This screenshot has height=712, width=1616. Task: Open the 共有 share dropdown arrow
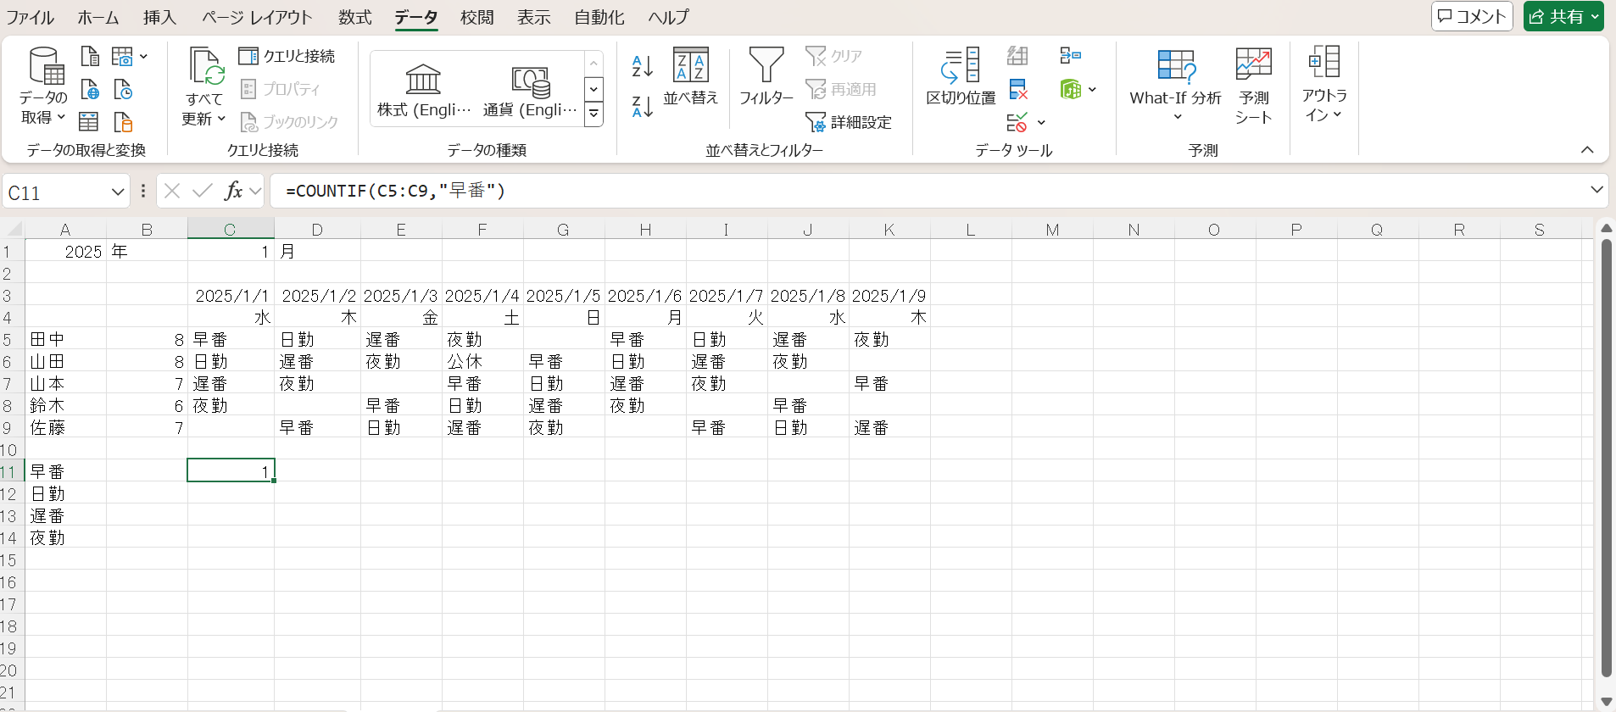tap(1595, 16)
